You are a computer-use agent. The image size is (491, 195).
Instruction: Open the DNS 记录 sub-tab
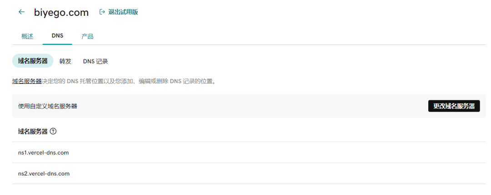point(95,61)
